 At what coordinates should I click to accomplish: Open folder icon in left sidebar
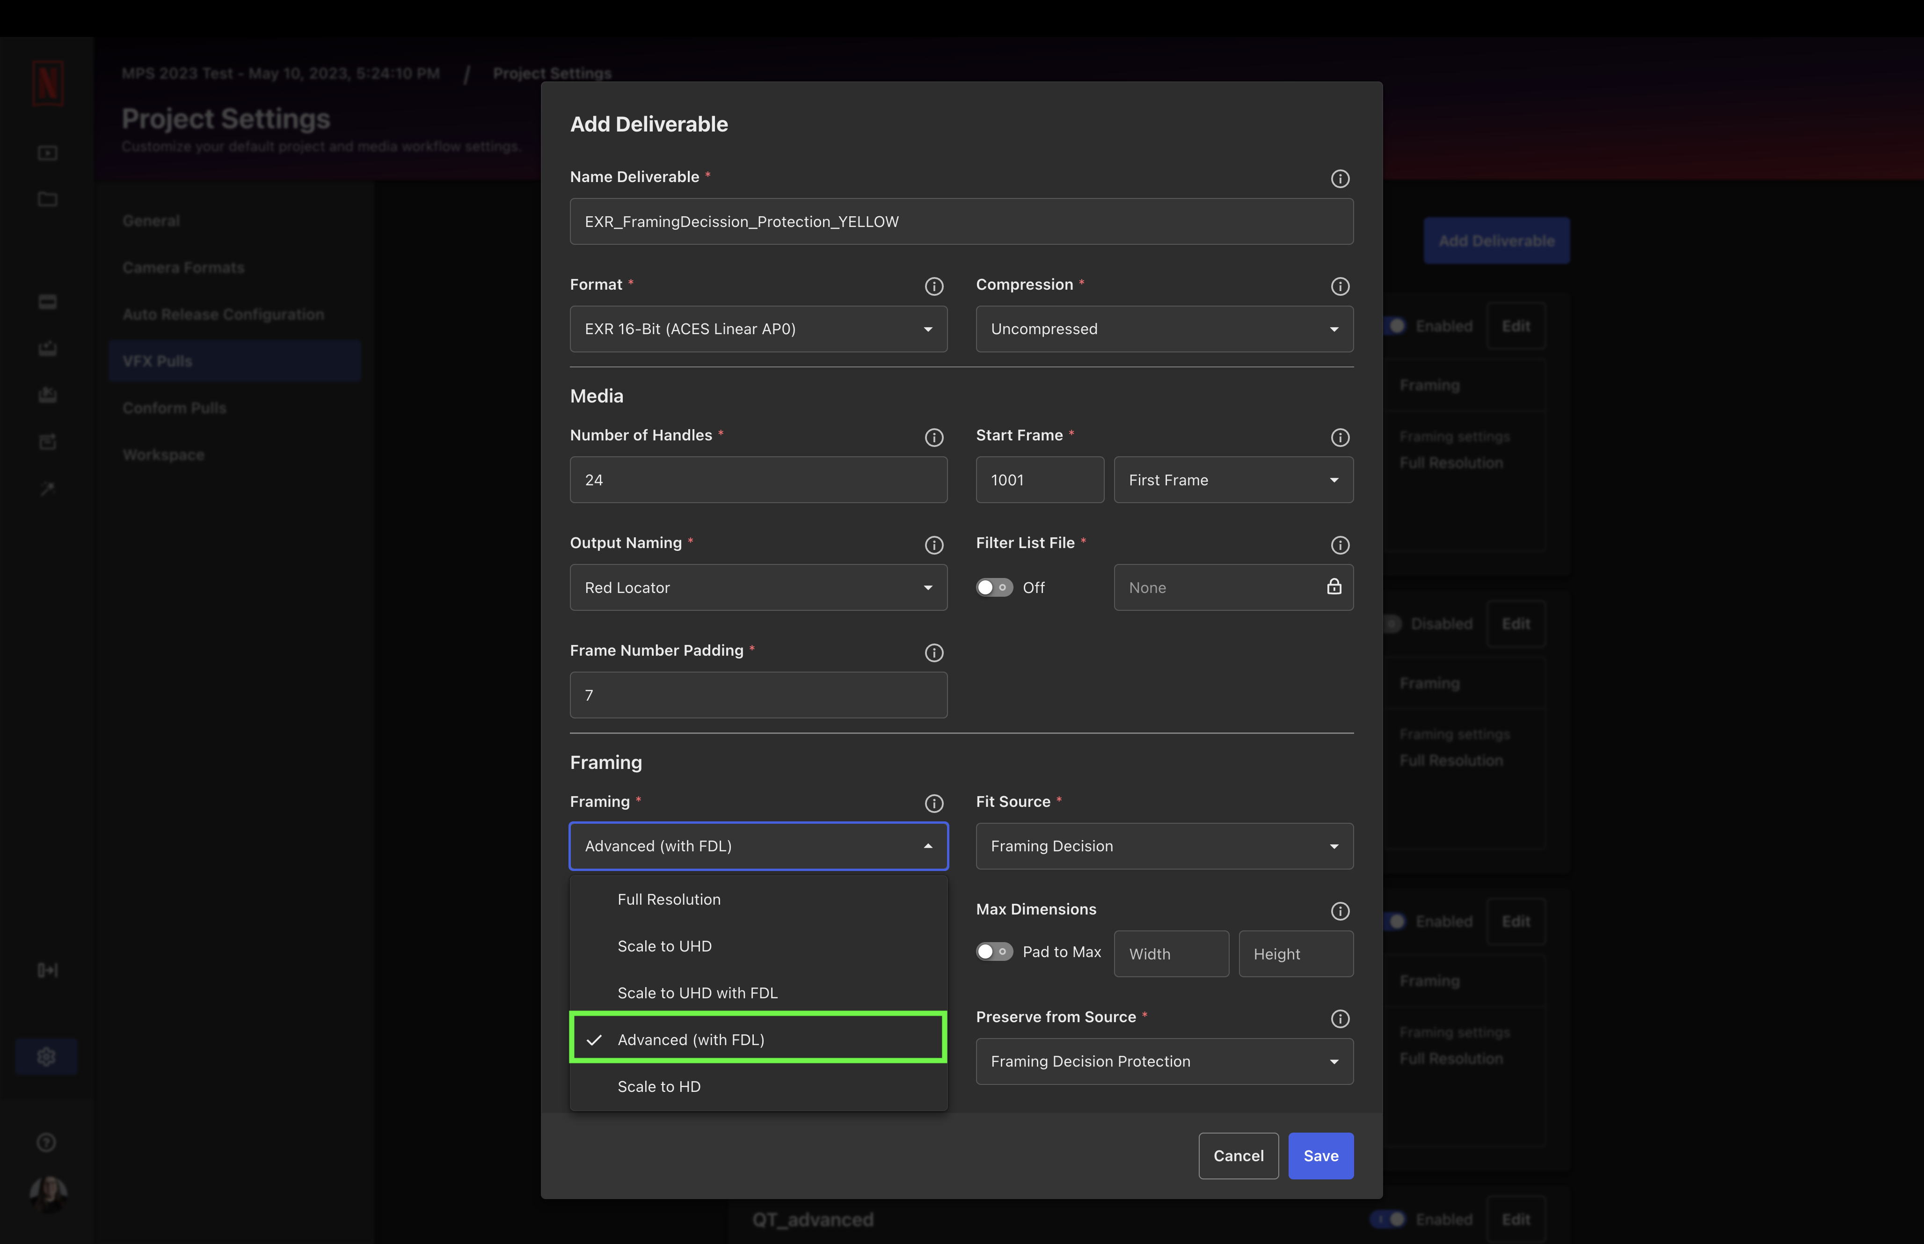click(x=48, y=199)
